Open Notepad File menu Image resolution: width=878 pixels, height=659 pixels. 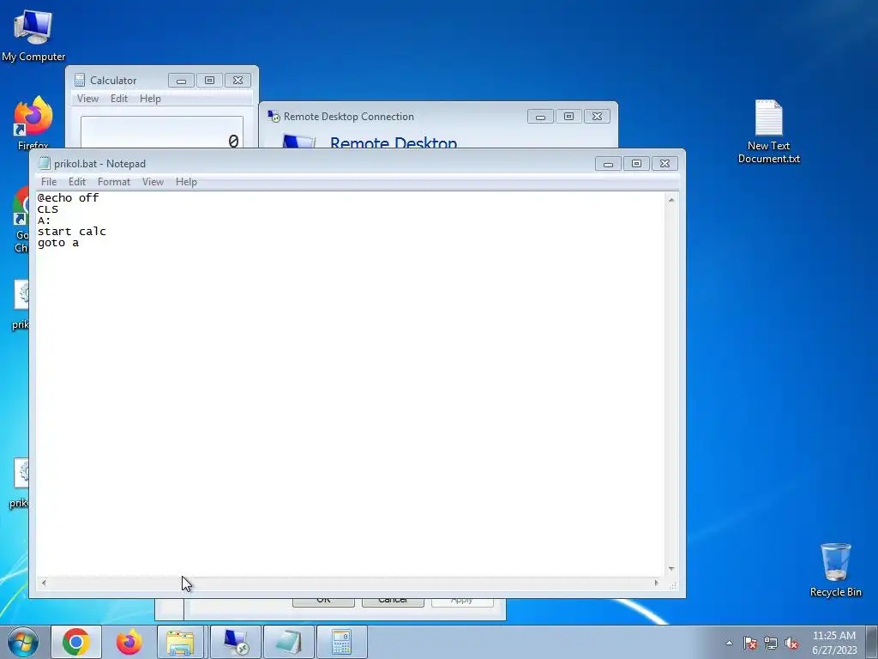click(x=49, y=182)
